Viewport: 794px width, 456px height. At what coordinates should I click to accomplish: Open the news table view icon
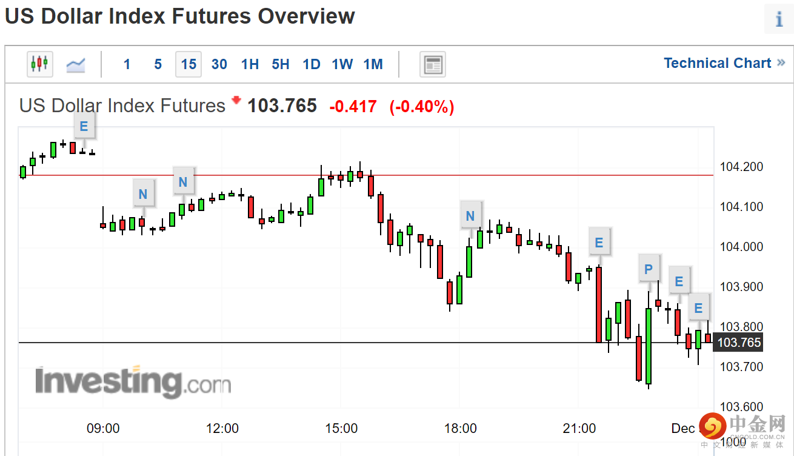(x=433, y=64)
